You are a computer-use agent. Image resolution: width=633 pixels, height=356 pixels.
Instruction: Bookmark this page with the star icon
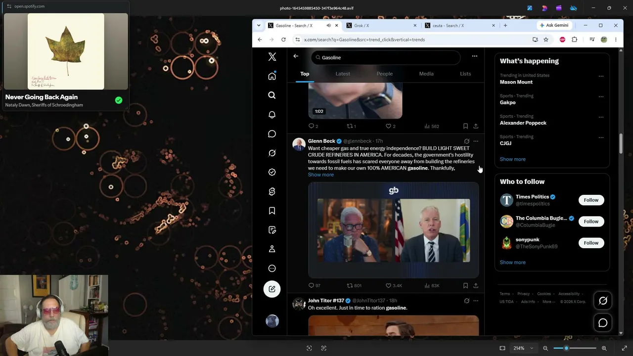(x=546, y=40)
